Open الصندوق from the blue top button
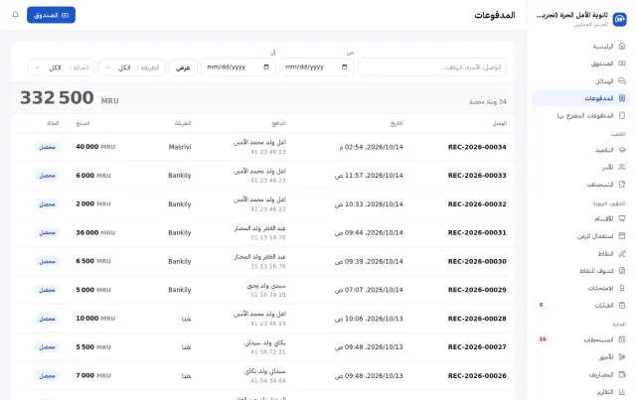This screenshot has width=636, height=400. click(x=51, y=15)
